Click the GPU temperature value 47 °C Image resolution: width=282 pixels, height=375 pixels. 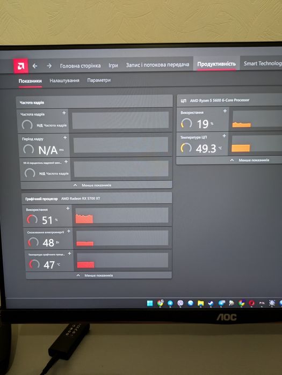52,265
